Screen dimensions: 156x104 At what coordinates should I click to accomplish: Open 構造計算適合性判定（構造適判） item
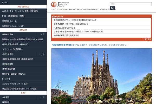click(23, 44)
